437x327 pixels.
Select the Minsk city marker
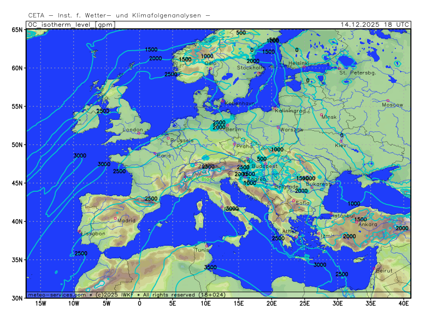pos(322,114)
